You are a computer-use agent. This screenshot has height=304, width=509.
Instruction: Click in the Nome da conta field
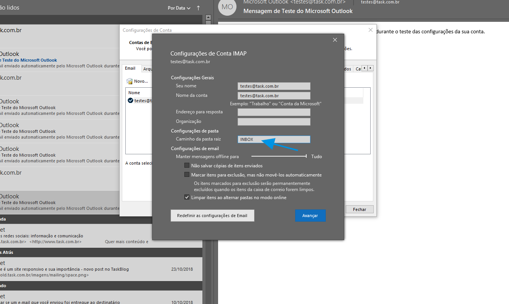pyautogui.click(x=274, y=96)
